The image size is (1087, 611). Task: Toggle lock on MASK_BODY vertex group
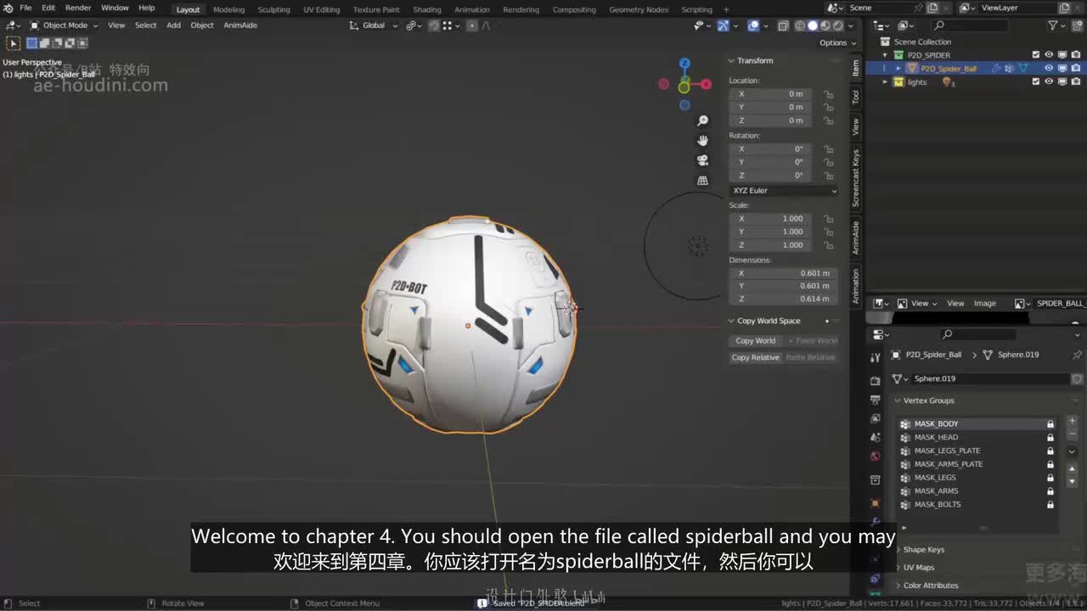tap(1050, 424)
